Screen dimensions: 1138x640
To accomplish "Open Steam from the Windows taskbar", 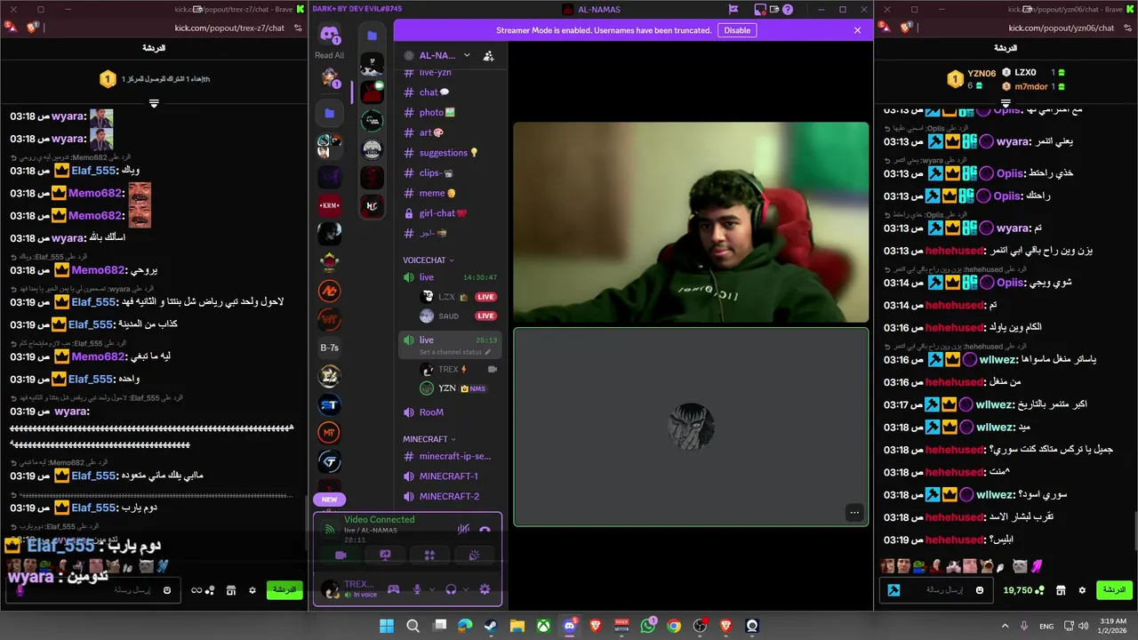I will point(491,626).
